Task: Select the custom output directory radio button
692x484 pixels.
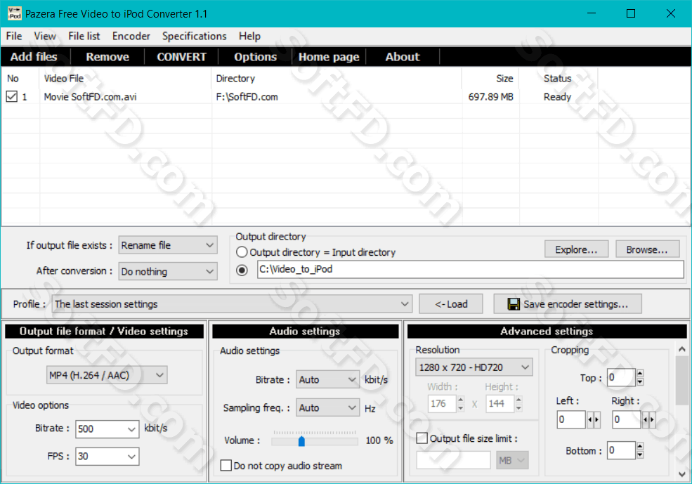Action: coord(242,270)
